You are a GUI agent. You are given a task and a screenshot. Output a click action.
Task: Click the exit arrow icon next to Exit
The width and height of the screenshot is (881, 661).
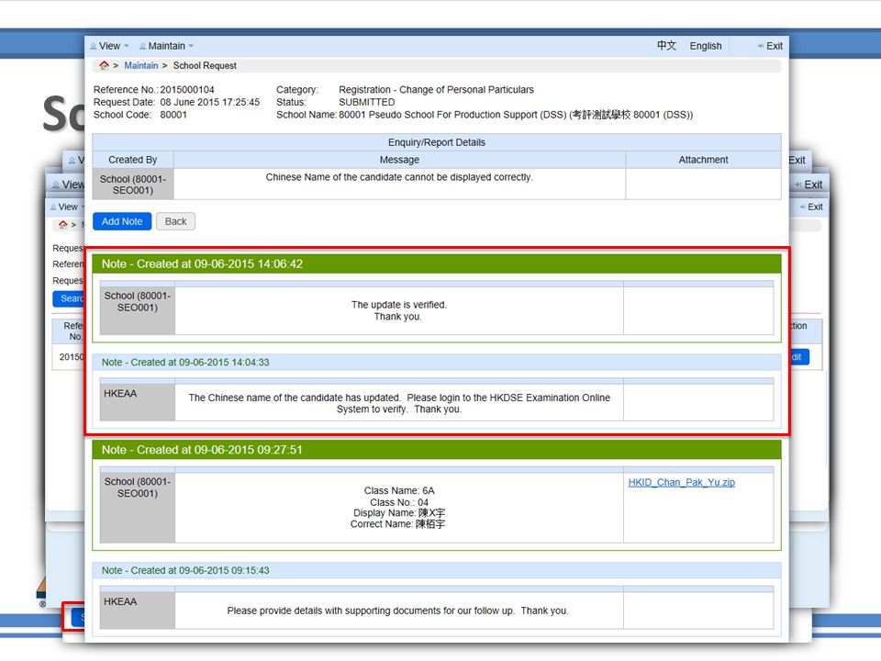(760, 46)
